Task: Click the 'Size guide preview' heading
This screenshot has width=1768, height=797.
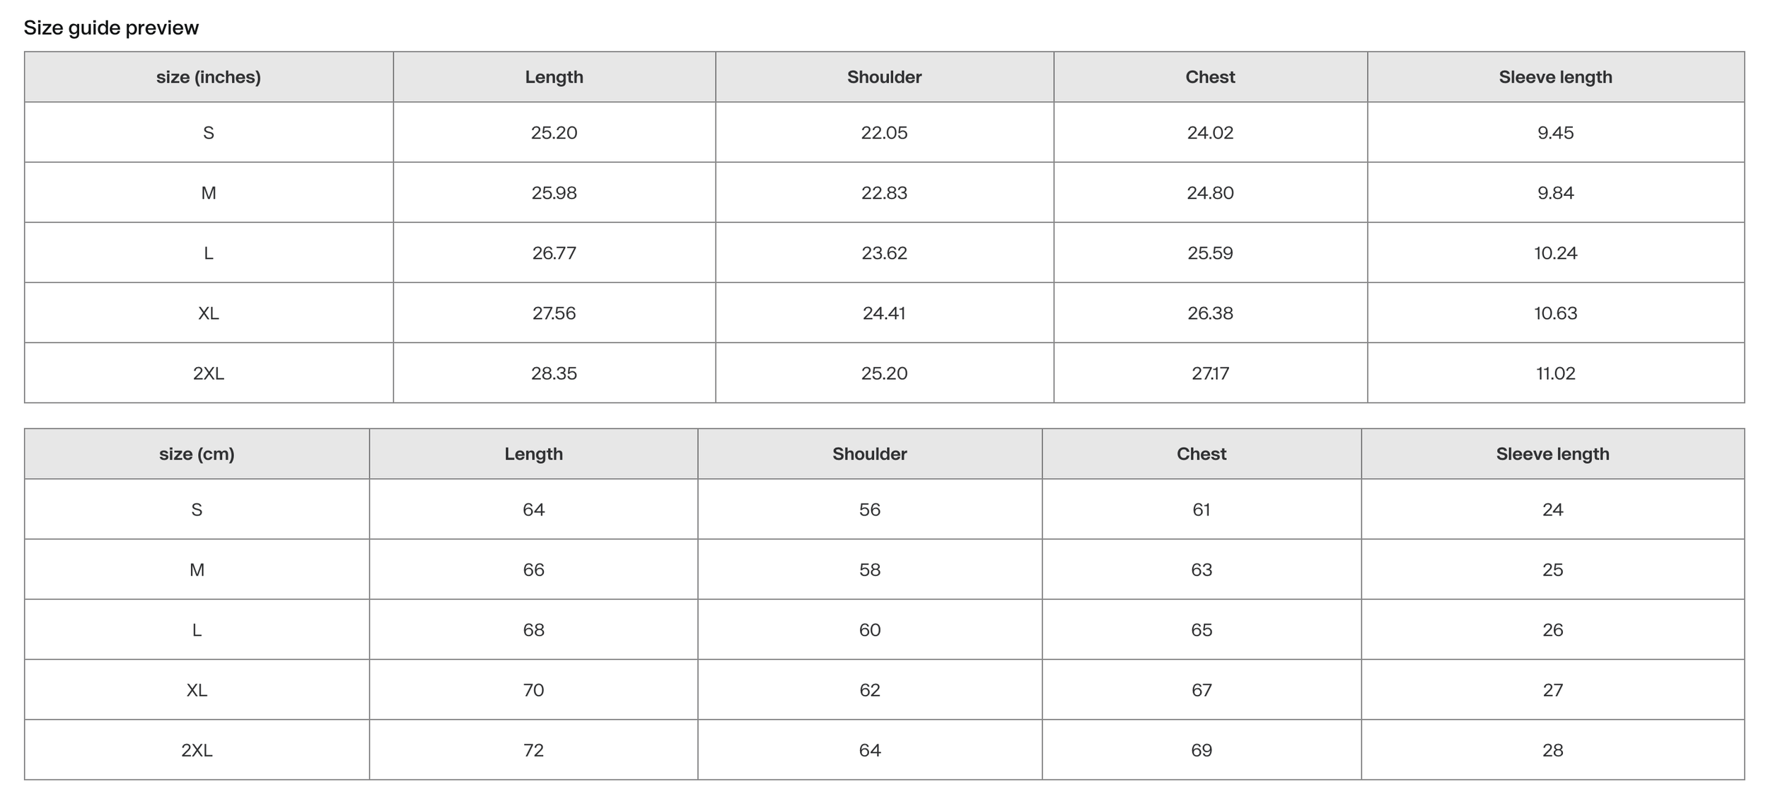Action: point(111,28)
